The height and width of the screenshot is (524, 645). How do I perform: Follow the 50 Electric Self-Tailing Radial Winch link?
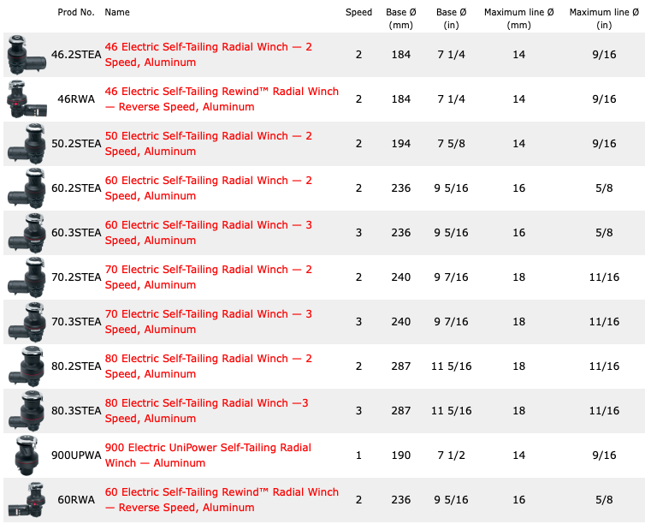[x=208, y=143]
